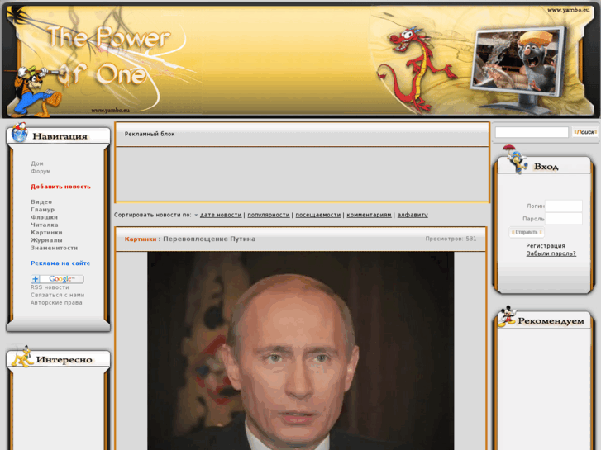601x450 pixels.
Task: Open the Видео category
Action: coord(41,201)
